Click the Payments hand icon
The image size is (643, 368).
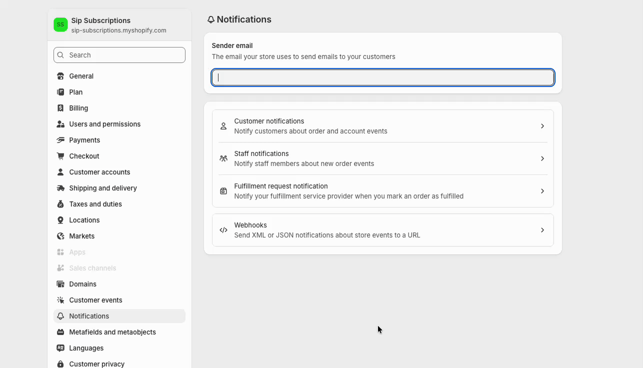(x=60, y=140)
